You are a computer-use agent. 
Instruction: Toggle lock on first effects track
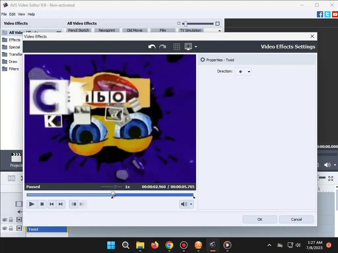click(x=11, y=220)
